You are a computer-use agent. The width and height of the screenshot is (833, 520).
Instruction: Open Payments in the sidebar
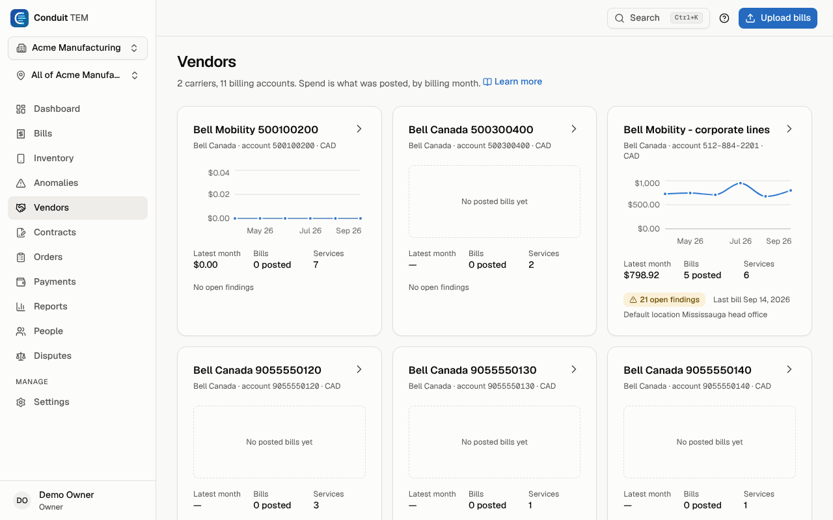[x=77, y=282]
